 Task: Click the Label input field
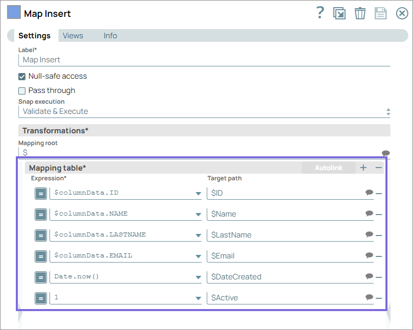tap(204, 60)
